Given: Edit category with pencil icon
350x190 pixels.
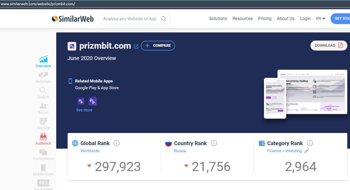Looking at the screenshot, I should click(x=307, y=151).
